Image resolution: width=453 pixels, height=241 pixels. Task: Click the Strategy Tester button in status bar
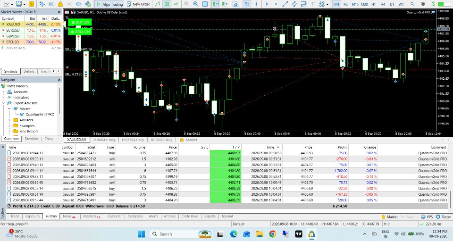coord(444,217)
